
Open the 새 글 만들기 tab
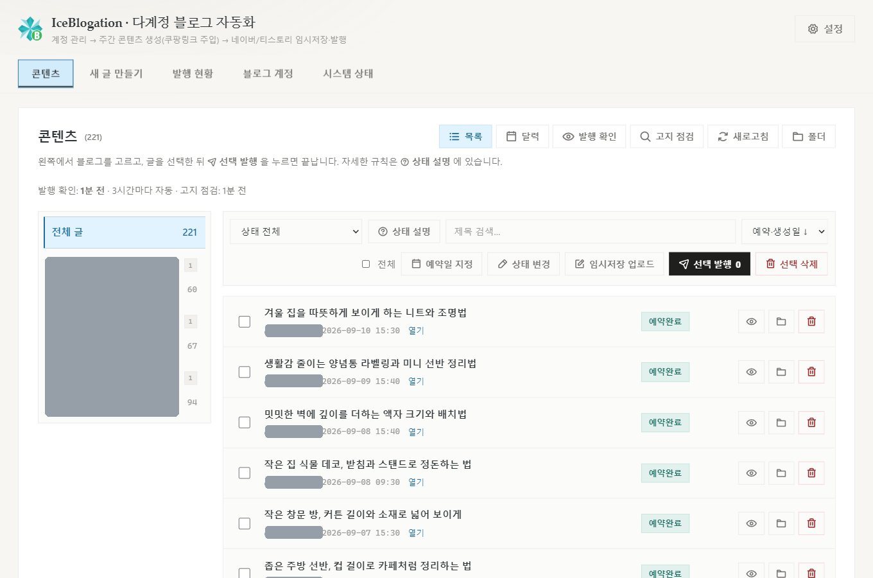(x=116, y=73)
